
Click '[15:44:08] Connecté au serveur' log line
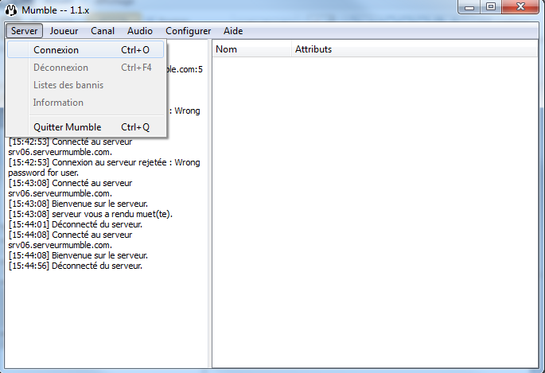point(70,239)
